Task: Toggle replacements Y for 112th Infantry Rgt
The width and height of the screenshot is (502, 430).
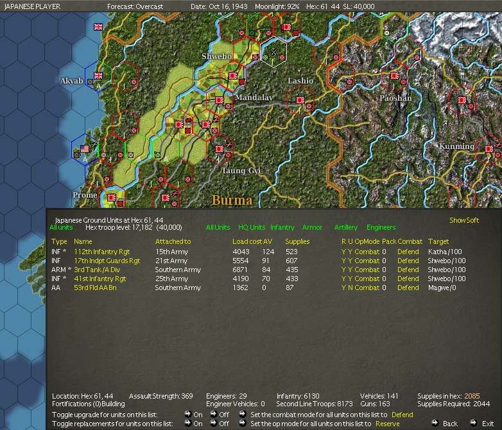Action: tap(343, 252)
